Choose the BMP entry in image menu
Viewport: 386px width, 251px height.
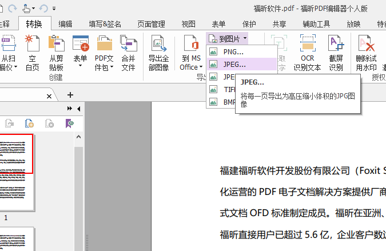tap(221, 102)
